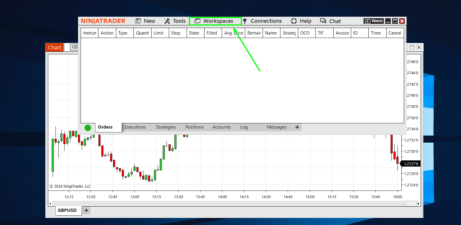Open the Tools menu

coord(175,21)
